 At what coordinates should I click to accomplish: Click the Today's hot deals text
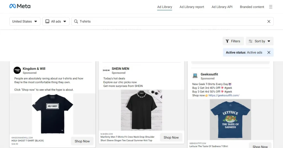point(114,78)
